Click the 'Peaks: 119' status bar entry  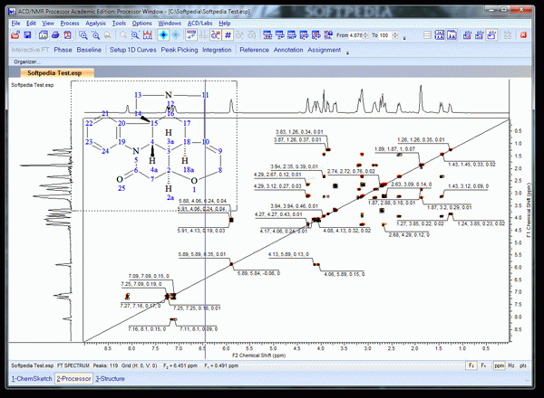coord(105,365)
